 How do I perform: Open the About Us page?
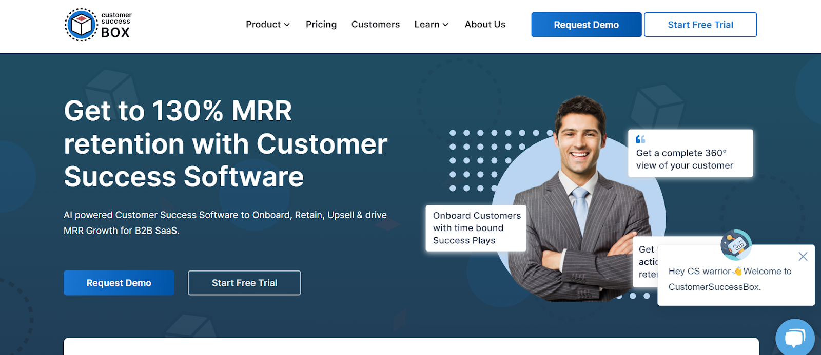coord(485,25)
